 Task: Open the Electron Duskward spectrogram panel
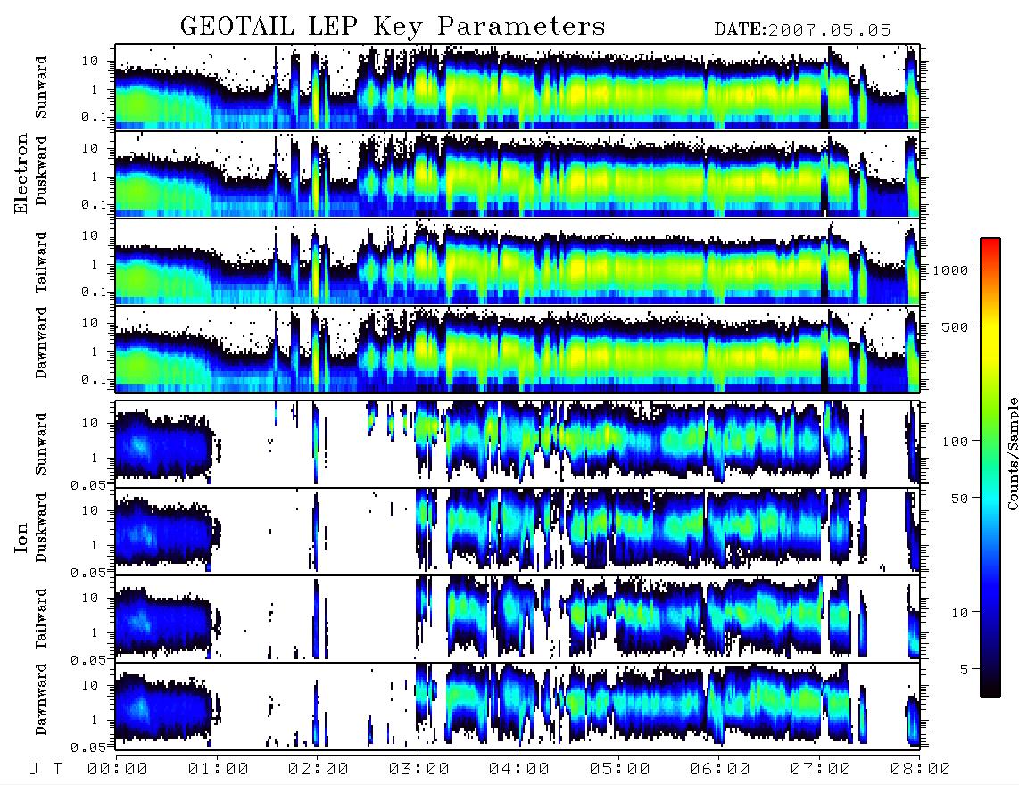(x=518, y=174)
